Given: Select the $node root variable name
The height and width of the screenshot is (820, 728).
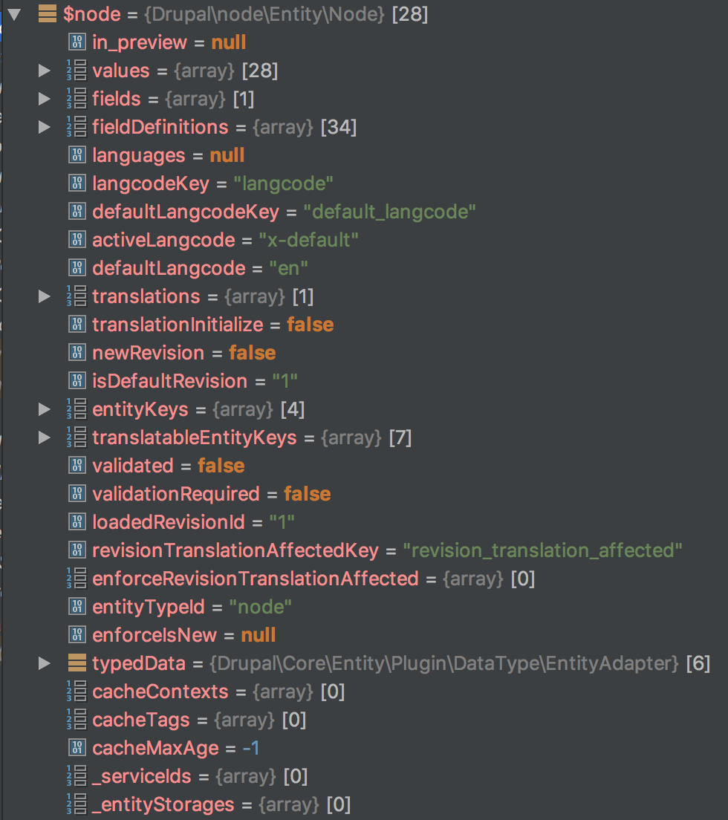Looking at the screenshot, I should 92,15.
